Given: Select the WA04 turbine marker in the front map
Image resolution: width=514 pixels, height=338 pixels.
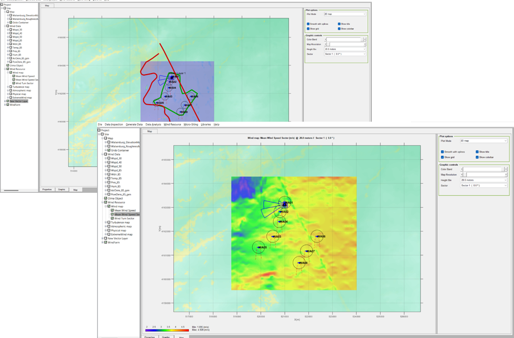Looking at the screenshot, I should tap(279, 221).
